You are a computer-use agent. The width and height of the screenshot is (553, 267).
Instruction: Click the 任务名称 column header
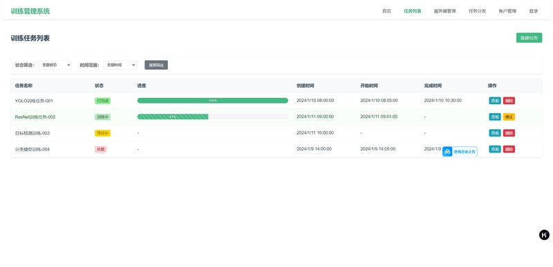[24, 86]
